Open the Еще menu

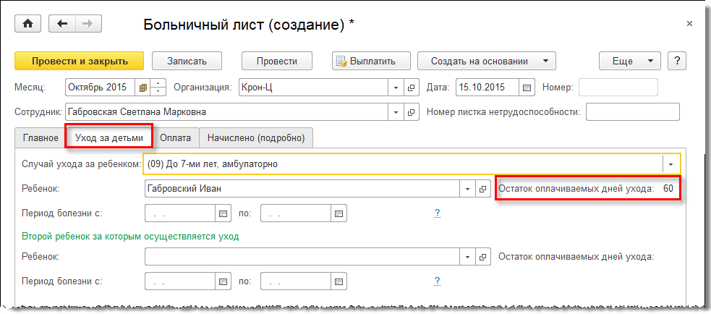point(629,61)
